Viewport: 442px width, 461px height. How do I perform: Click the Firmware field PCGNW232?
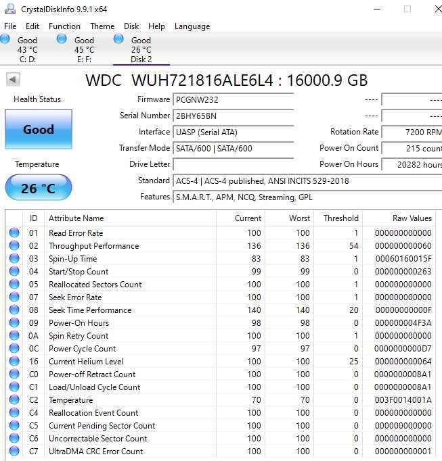(234, 99)
